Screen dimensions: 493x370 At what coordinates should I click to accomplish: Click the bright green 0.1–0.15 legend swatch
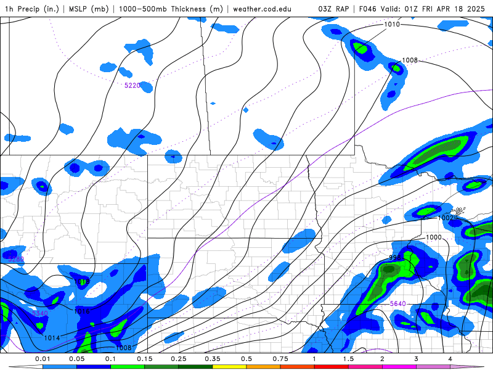(128, 367)
